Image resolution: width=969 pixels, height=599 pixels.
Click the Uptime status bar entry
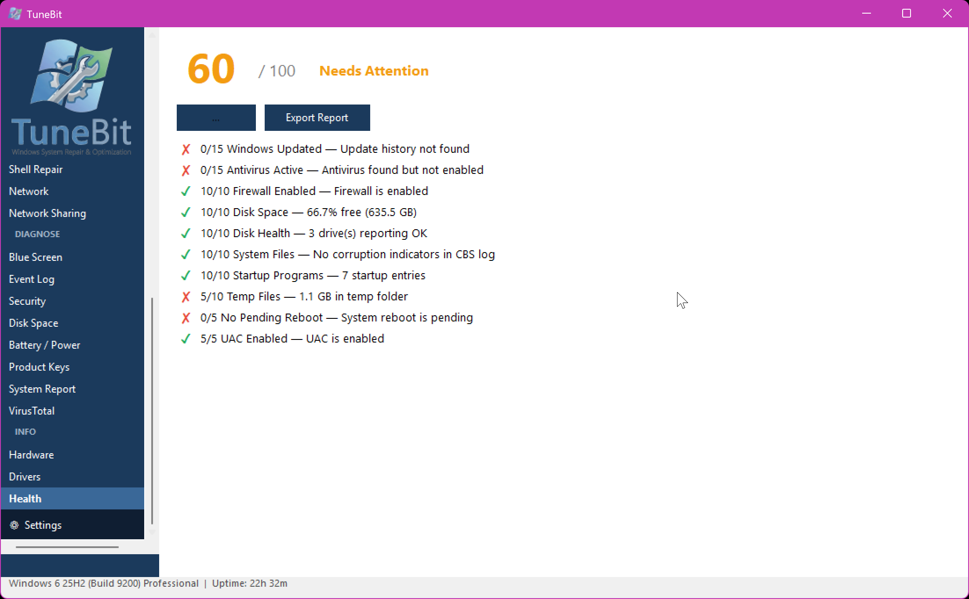point(250,583)
